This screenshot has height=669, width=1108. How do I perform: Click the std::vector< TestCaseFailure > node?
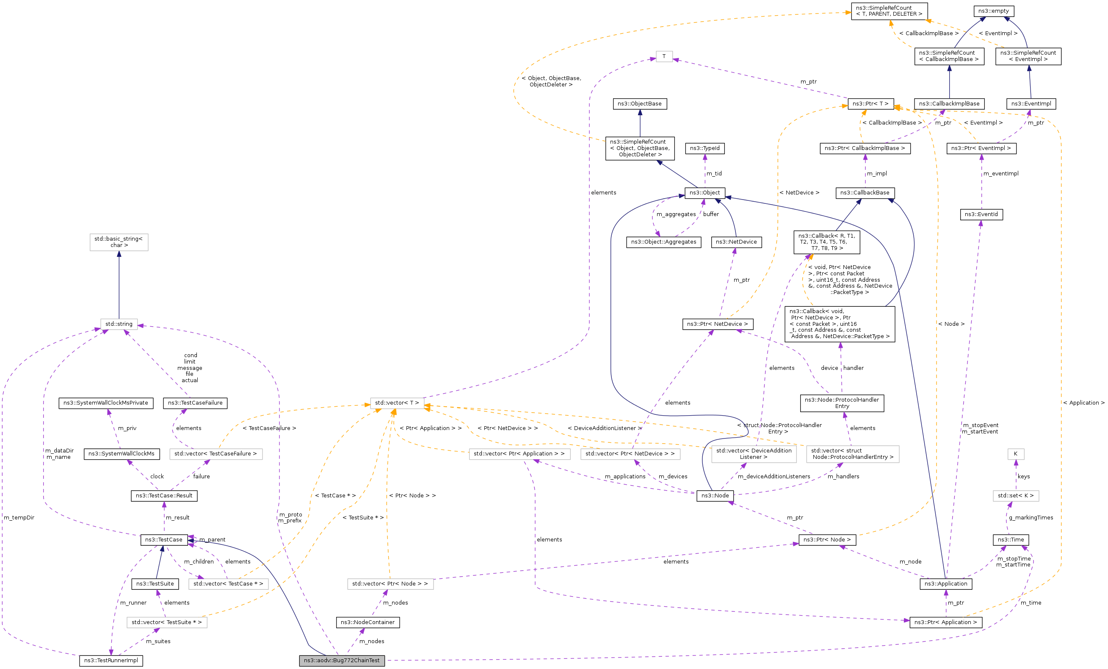pyautogui.click(x=216, y=453)
